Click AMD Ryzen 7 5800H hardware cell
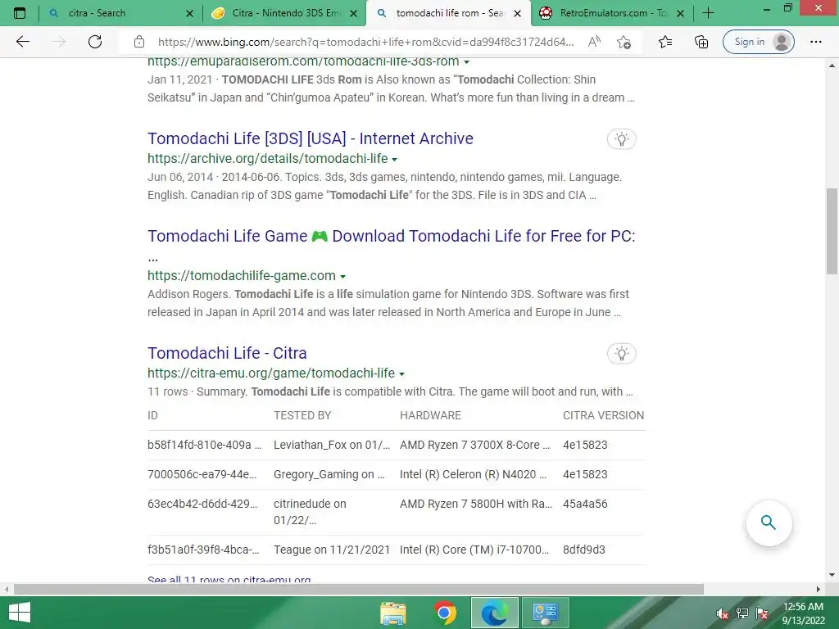Screen dimensions: 839x629 [x=476, y=504]
